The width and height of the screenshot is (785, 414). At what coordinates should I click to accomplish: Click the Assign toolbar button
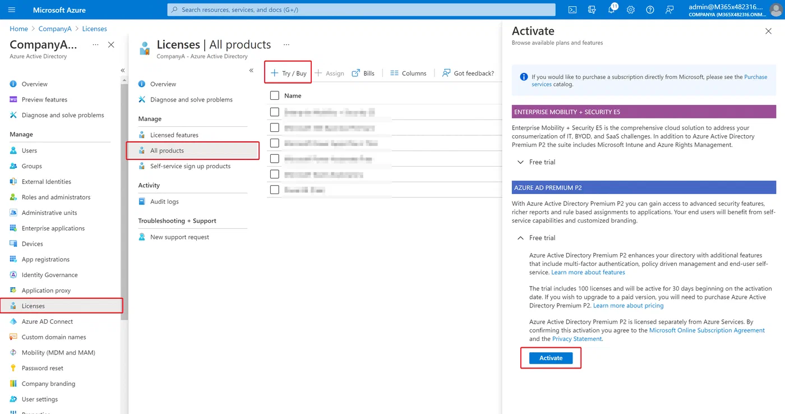click(x=330, y=73)
